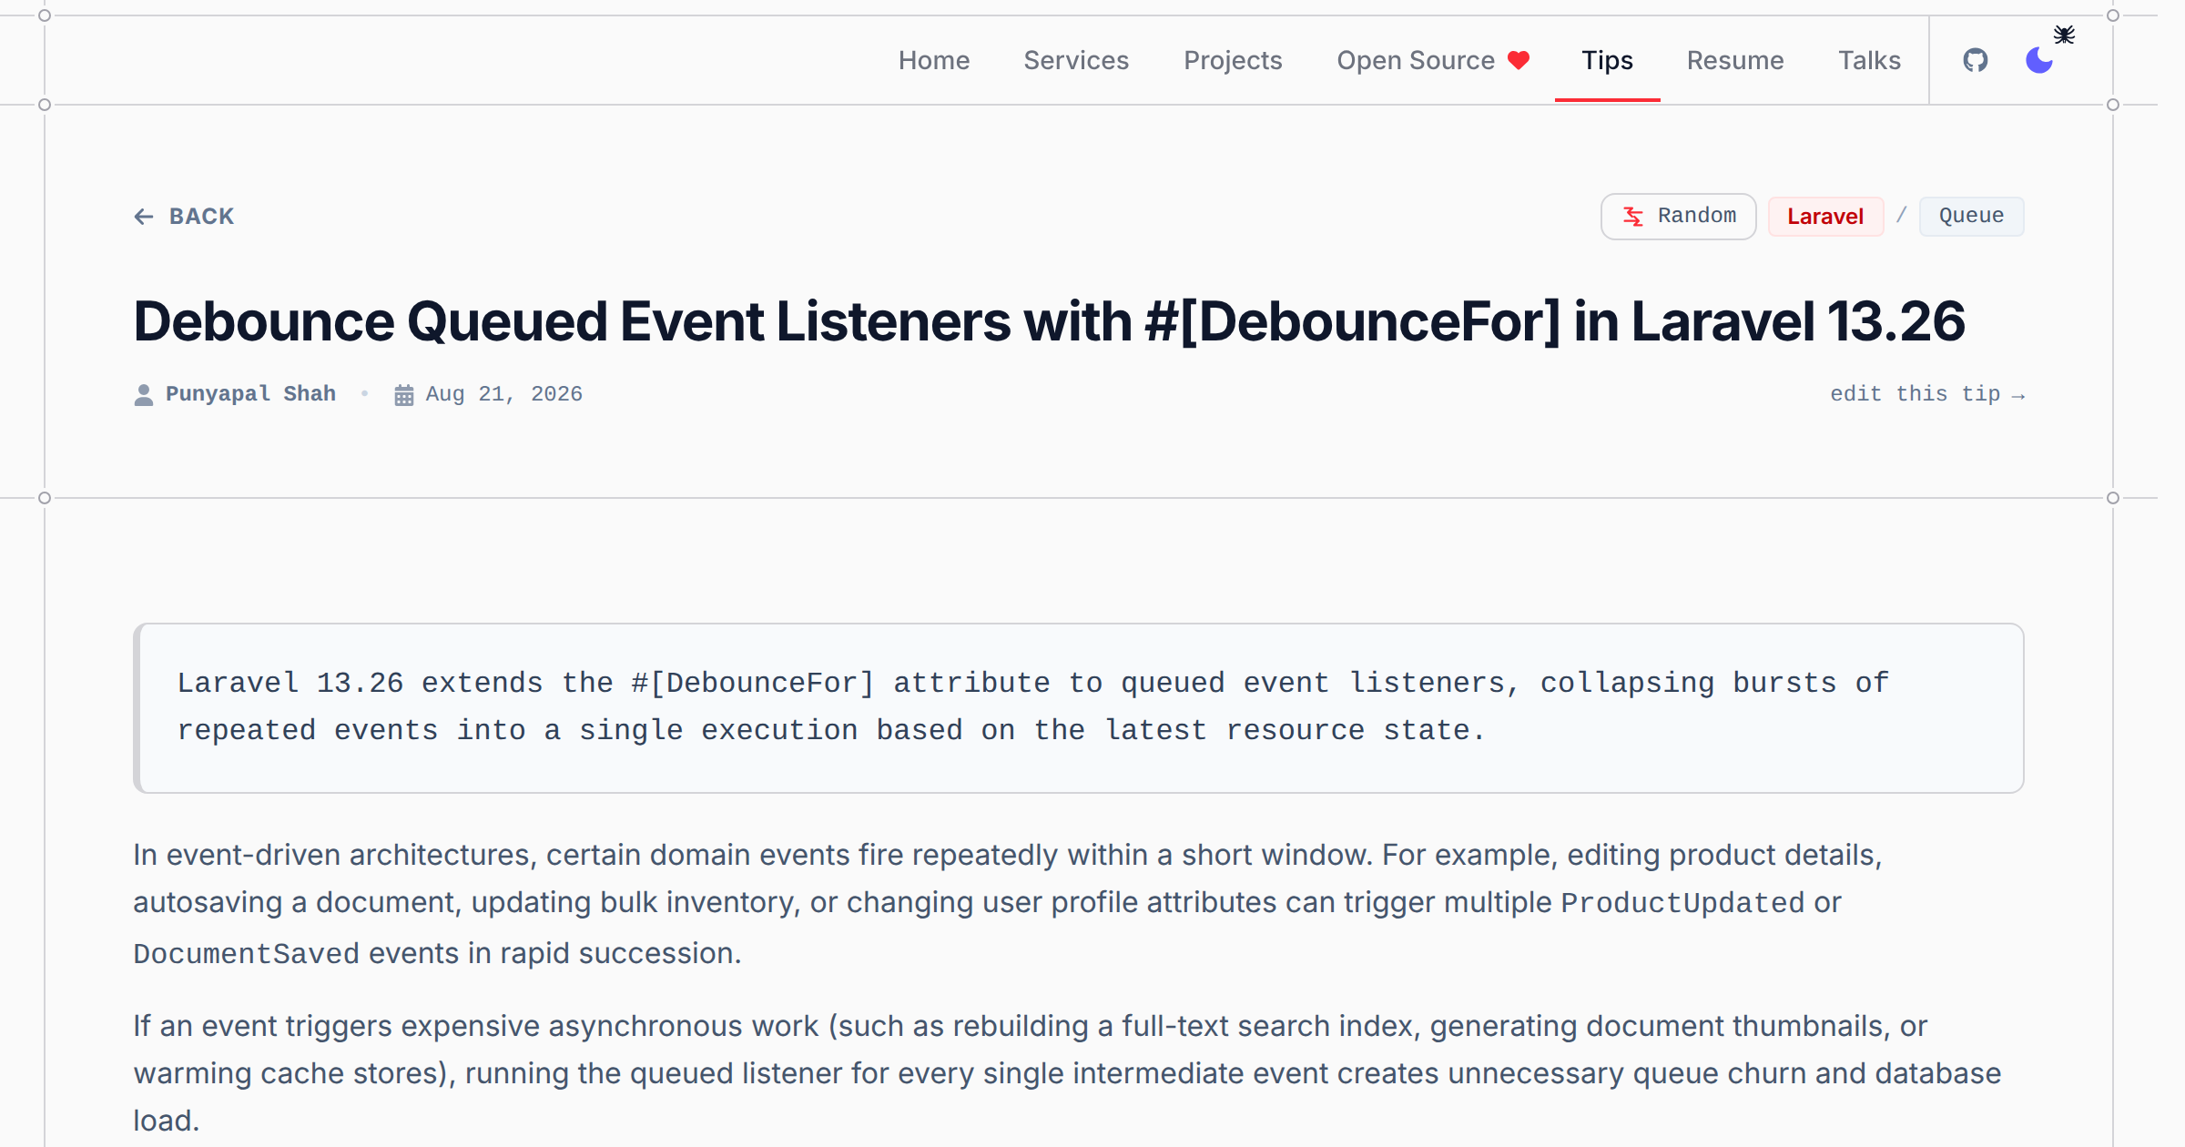Open the Open Source section
This screenshot has height=1147, width=2185.
[x=1433, y=60]
